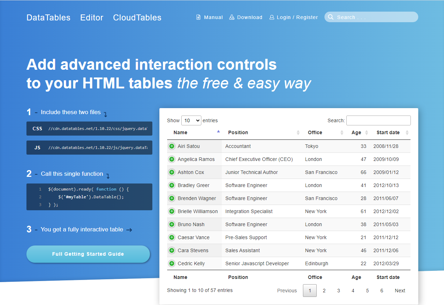
Task: Open the CloudTables navigation link
Action: (137, 18)
